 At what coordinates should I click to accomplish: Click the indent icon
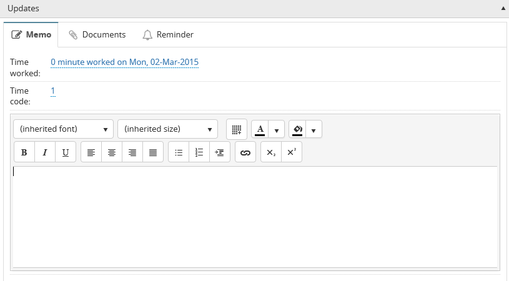(x=219, y=152)
